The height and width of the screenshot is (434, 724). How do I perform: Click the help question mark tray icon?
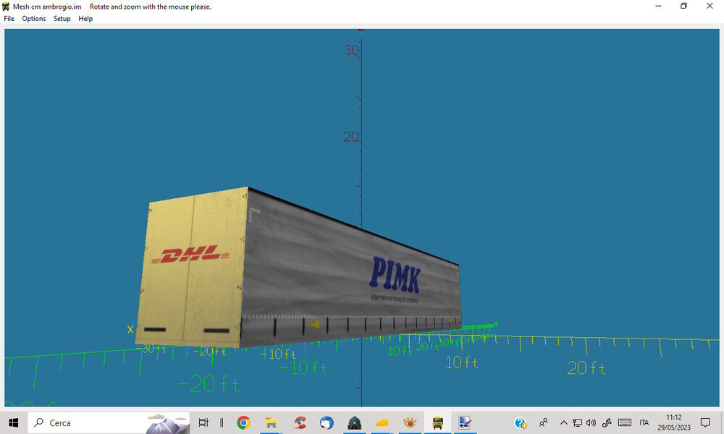click(521, 422)
